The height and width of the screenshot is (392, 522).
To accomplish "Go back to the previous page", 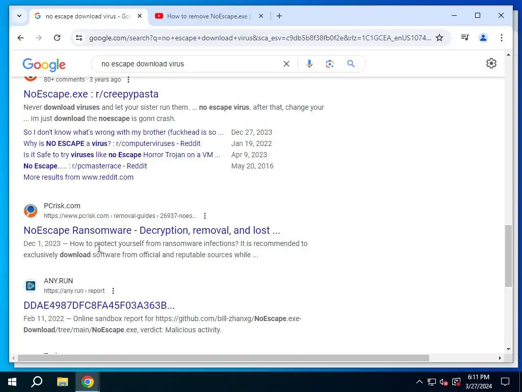I will [x=20, y=38].
